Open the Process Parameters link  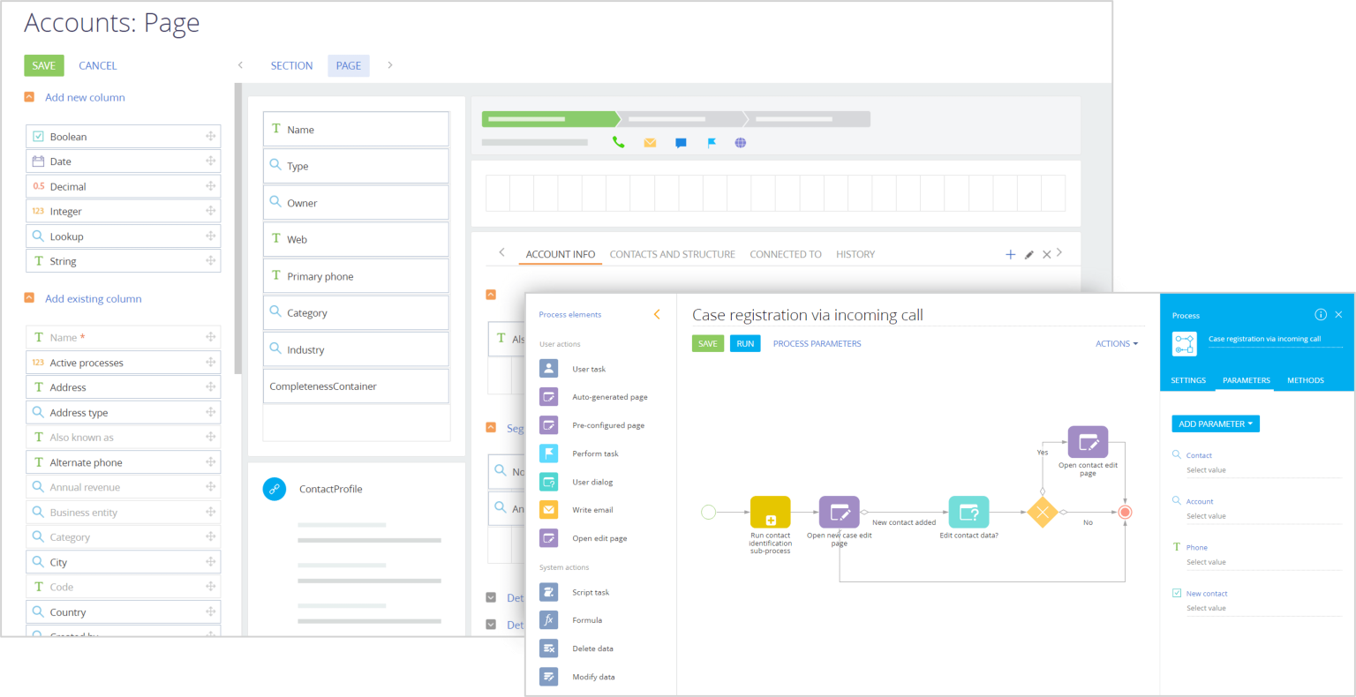(x=817, y=344)
